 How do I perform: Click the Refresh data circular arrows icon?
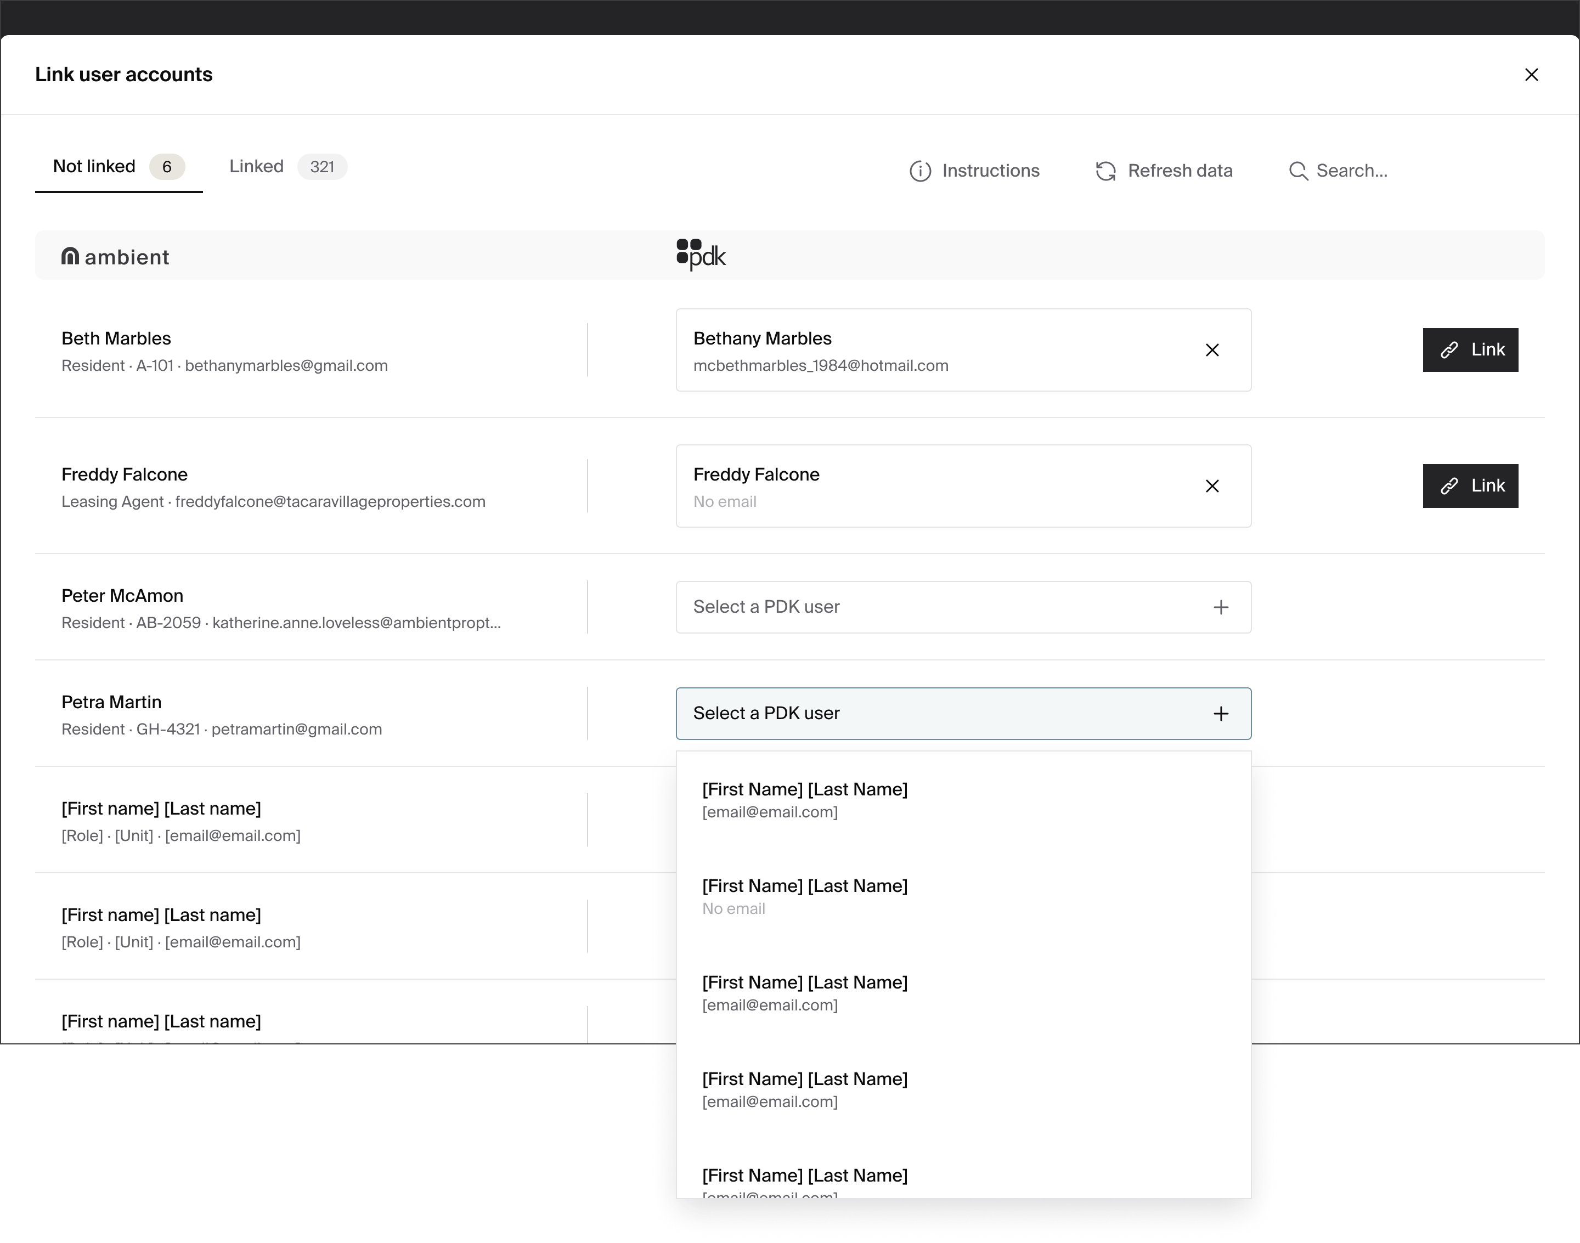(x=1105, y=171)
